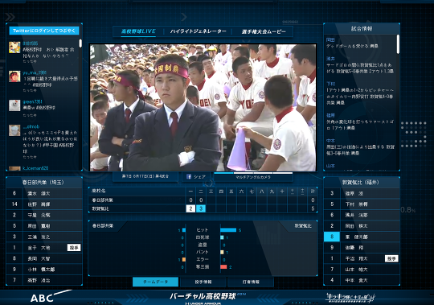Select 春日部共栄 player number 6 row
434x305 pixels.
(x=44, y=193)
